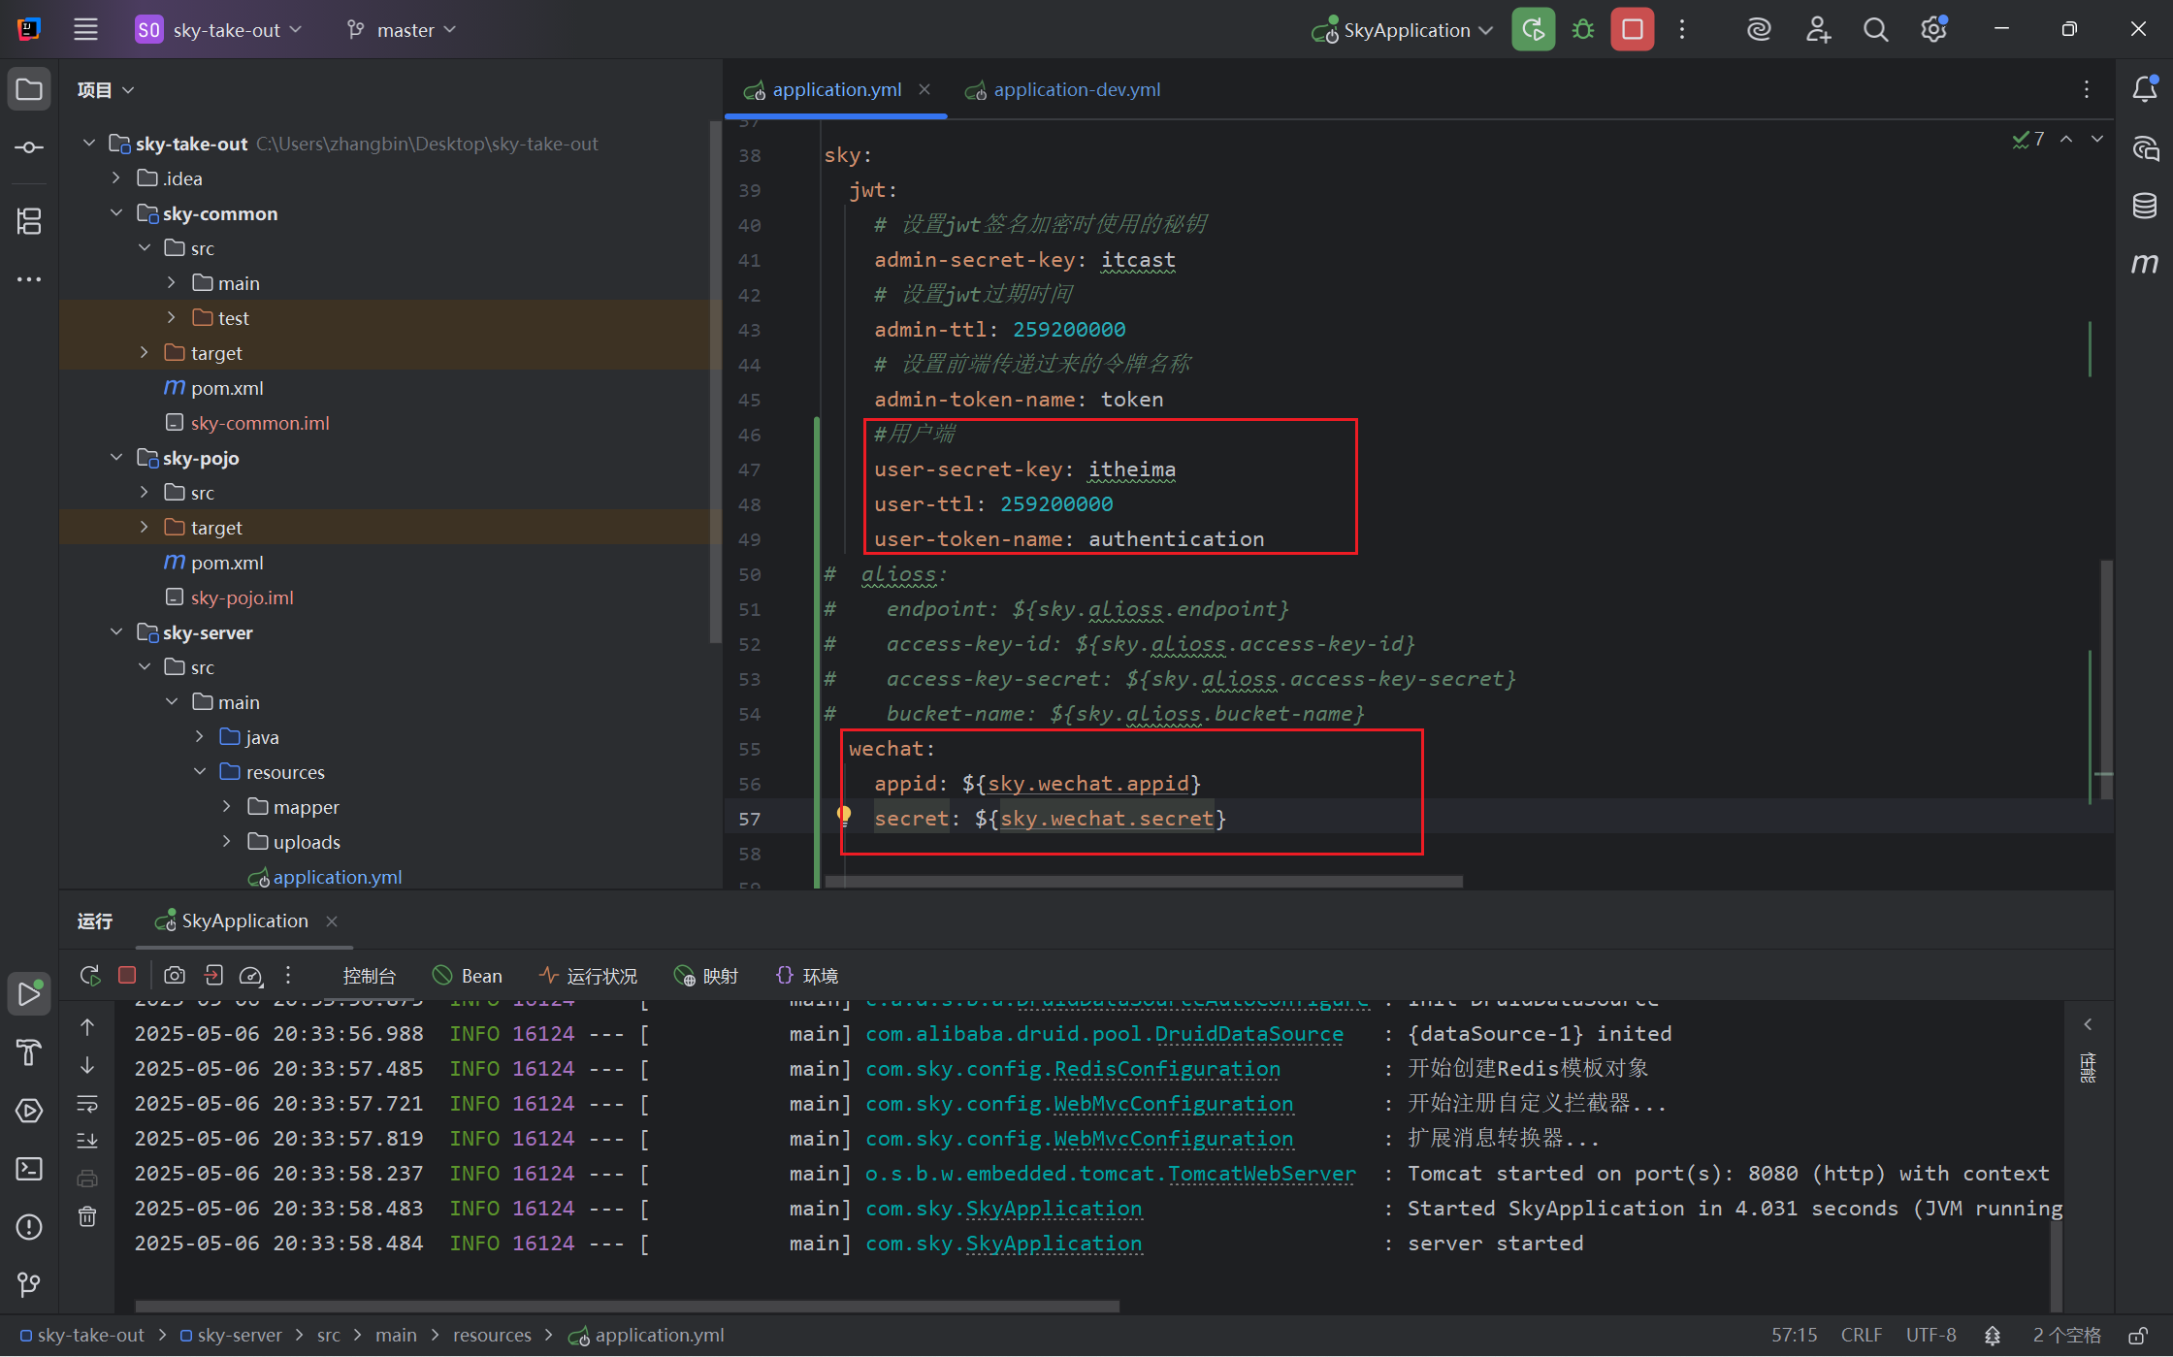This screenshot has height=1357, width=2173.
Task: Switch to the Bean tab
Action: (x=468, y=976)
